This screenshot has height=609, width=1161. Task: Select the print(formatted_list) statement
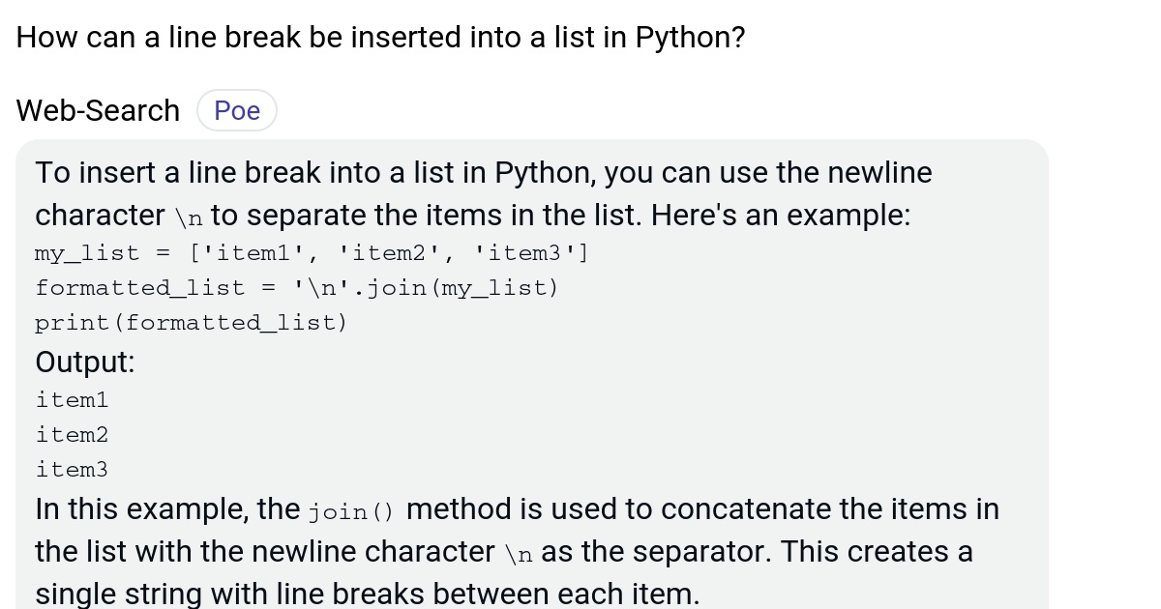[191, 322]
